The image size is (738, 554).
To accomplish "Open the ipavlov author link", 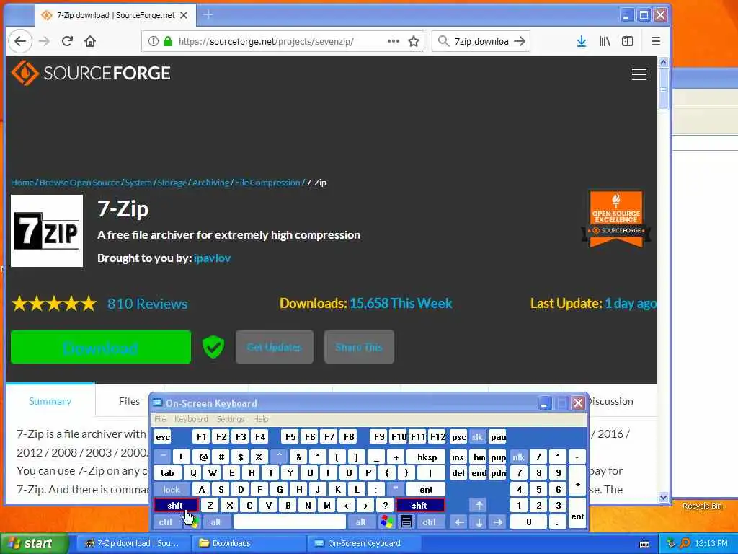I will (213, 258).
